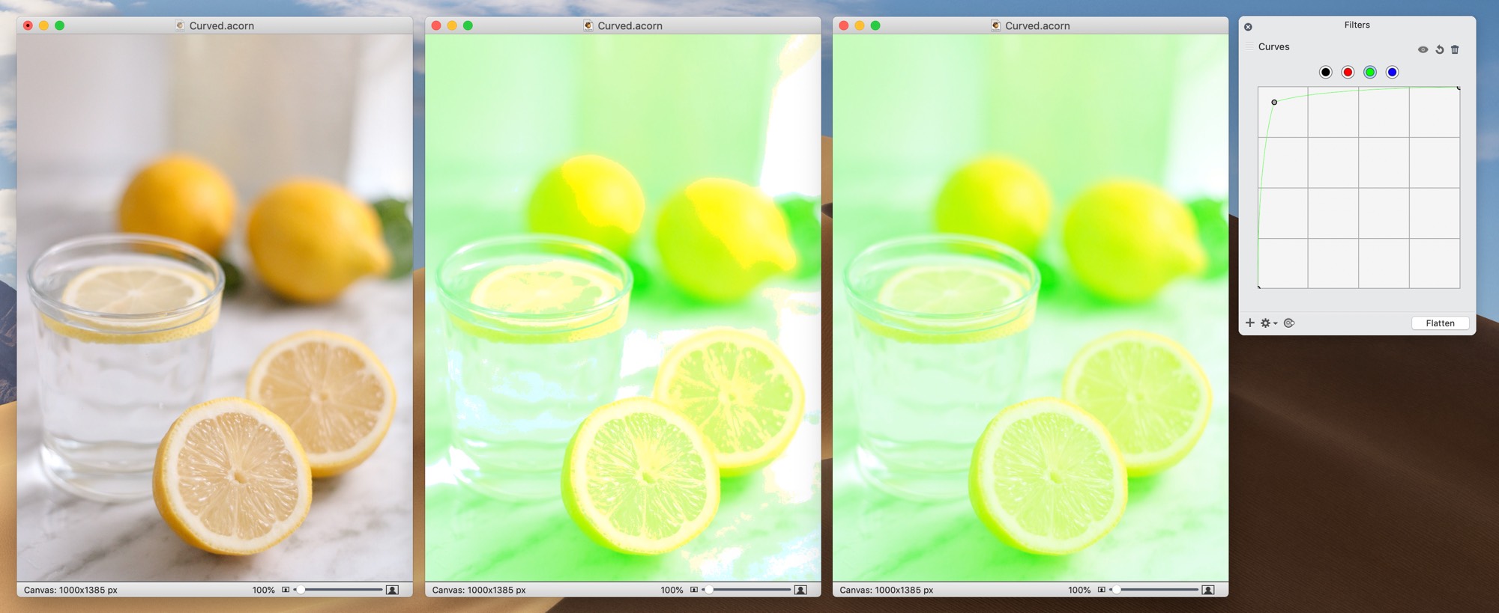Click zoom-in icon in original-photo window
The image size is (1499, 613).
392,590
